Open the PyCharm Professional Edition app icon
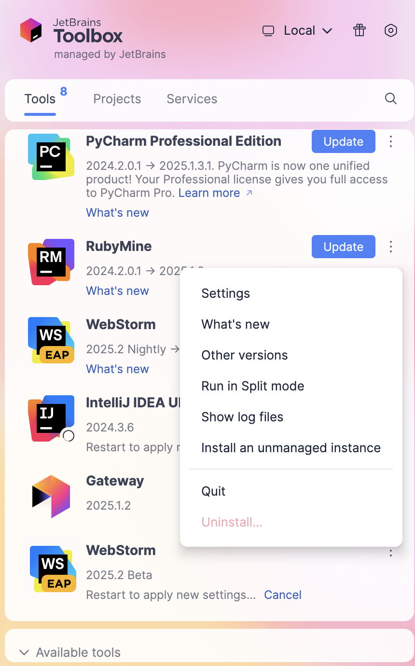The height and width of the screenshot is (666, 415). (51, 156)
